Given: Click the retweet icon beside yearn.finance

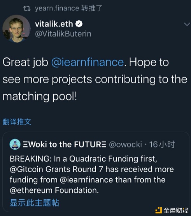Looking at the screenshot, I should (x=27, y=9).
